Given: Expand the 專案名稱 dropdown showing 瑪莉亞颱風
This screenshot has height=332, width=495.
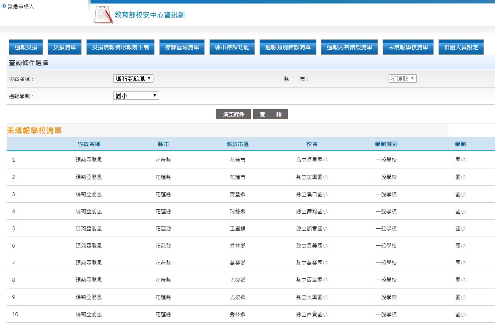Looking at the screenshot, I should click(x=133, y=79).
